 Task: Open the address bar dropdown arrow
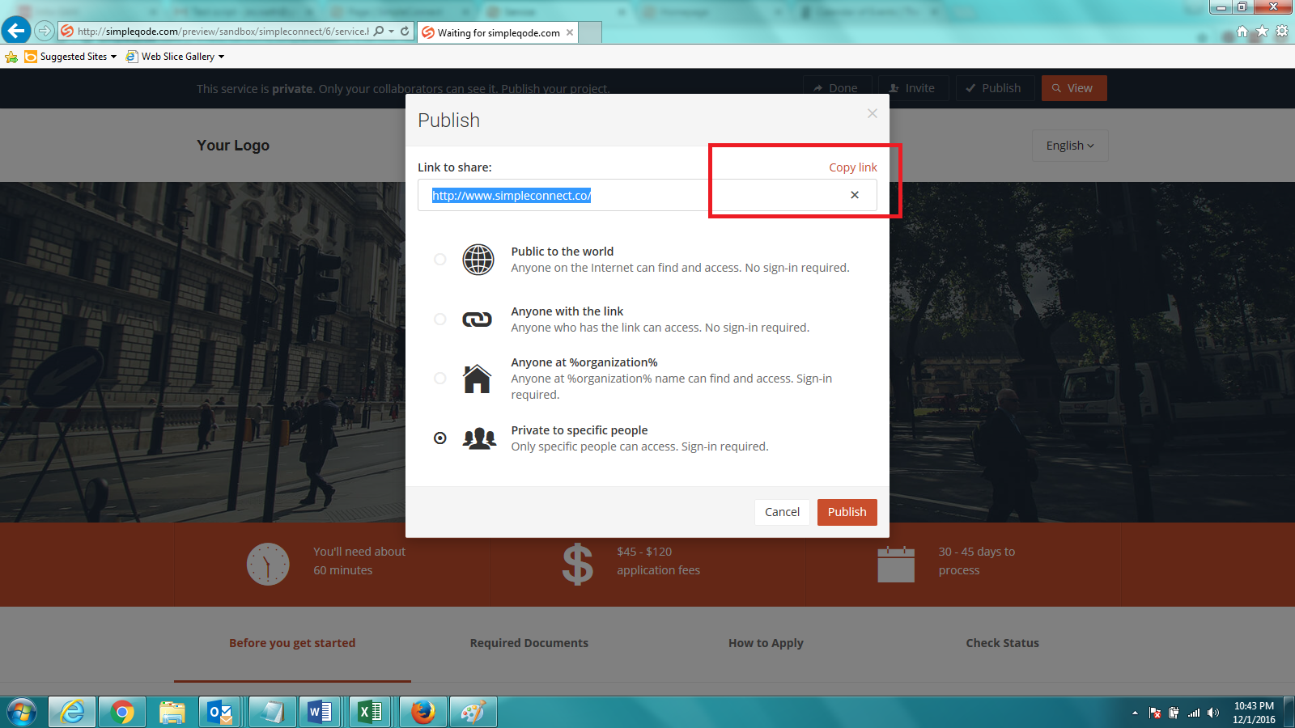click(392, 32)
